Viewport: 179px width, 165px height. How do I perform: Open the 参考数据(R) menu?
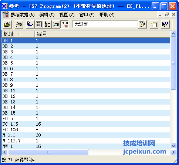(23, 15)
